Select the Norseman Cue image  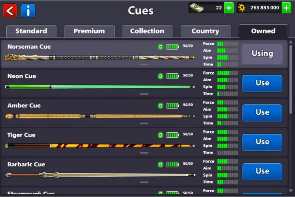click(x=100, y=57)
